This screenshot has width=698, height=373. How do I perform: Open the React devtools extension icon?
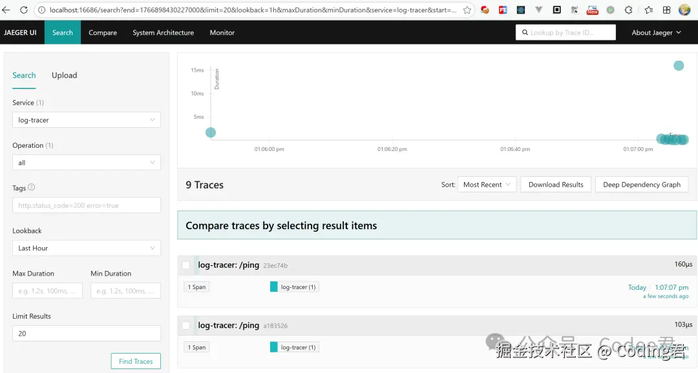pos(520,10)
